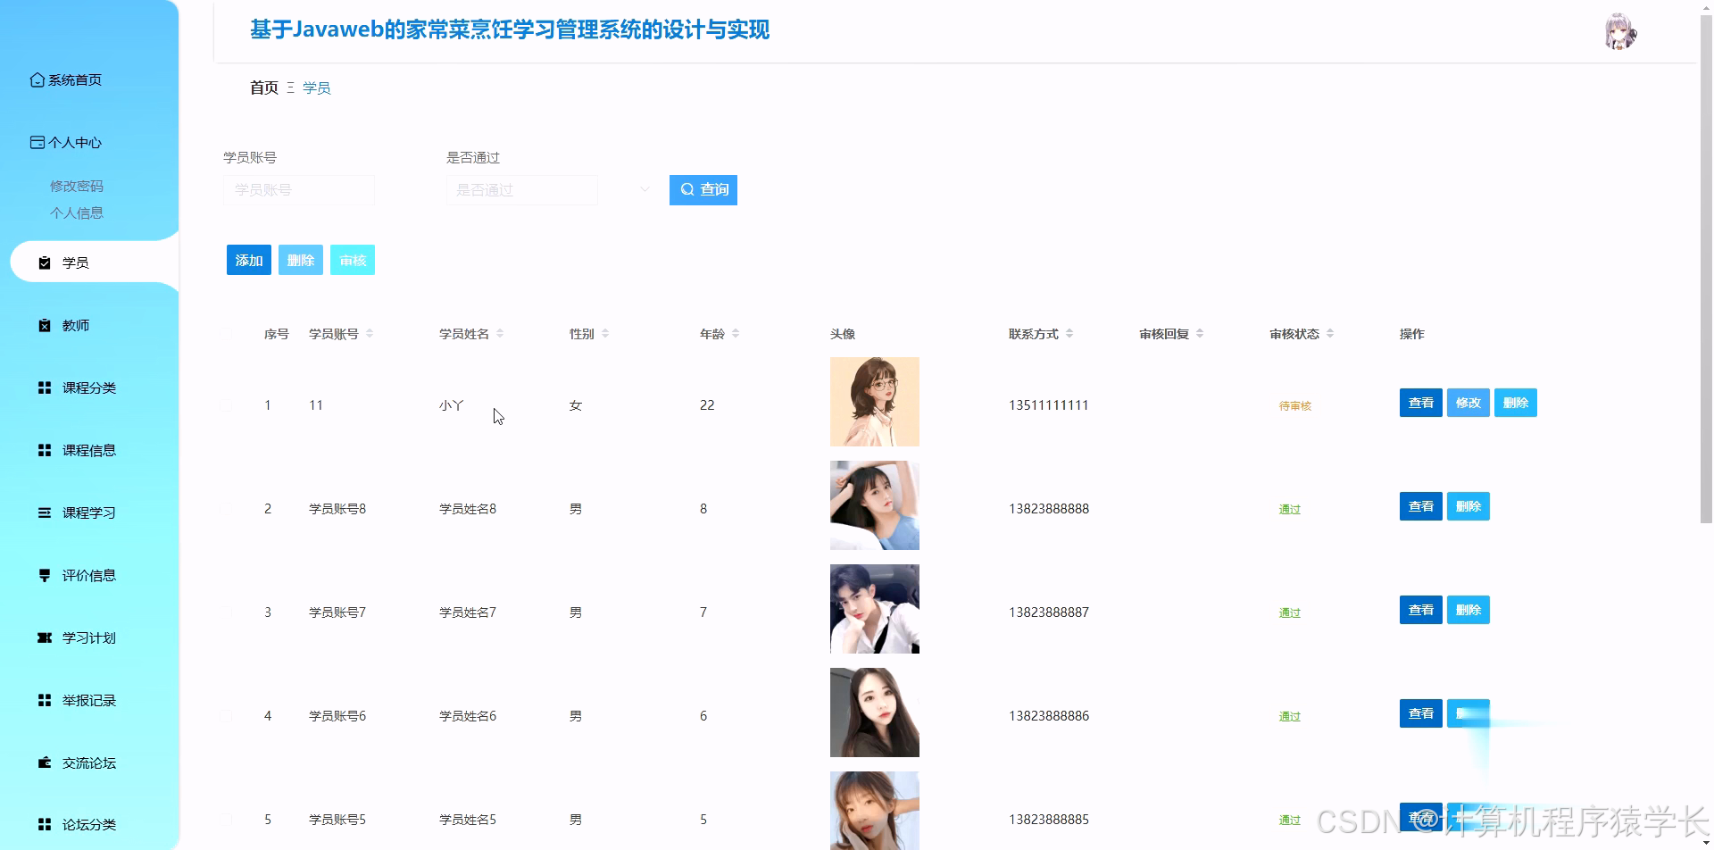This screenshot has width=1714, height=850.
Task: Sort the table by 年龄 column
Action: click(735, 332)
